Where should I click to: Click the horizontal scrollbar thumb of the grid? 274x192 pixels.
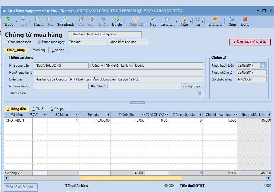pos(131,178)
